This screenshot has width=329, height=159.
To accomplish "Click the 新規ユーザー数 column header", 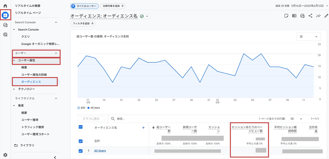I will click(190, 129).
